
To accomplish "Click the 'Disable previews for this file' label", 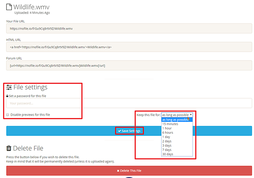I will [30, 115].
